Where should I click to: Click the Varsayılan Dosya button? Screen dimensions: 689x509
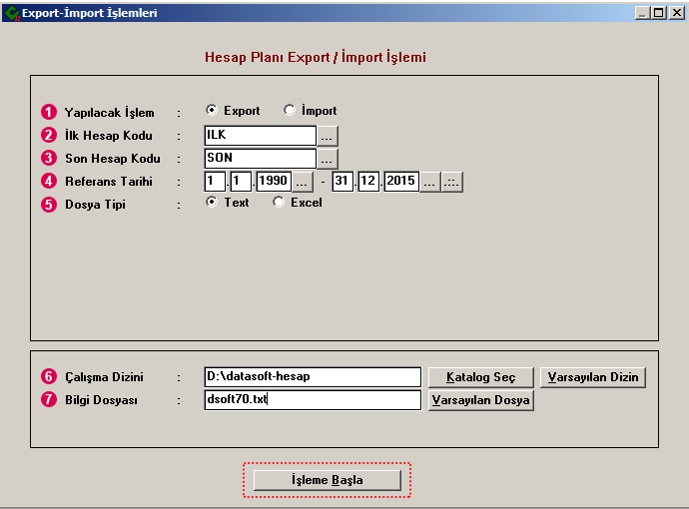click(481, 400)
